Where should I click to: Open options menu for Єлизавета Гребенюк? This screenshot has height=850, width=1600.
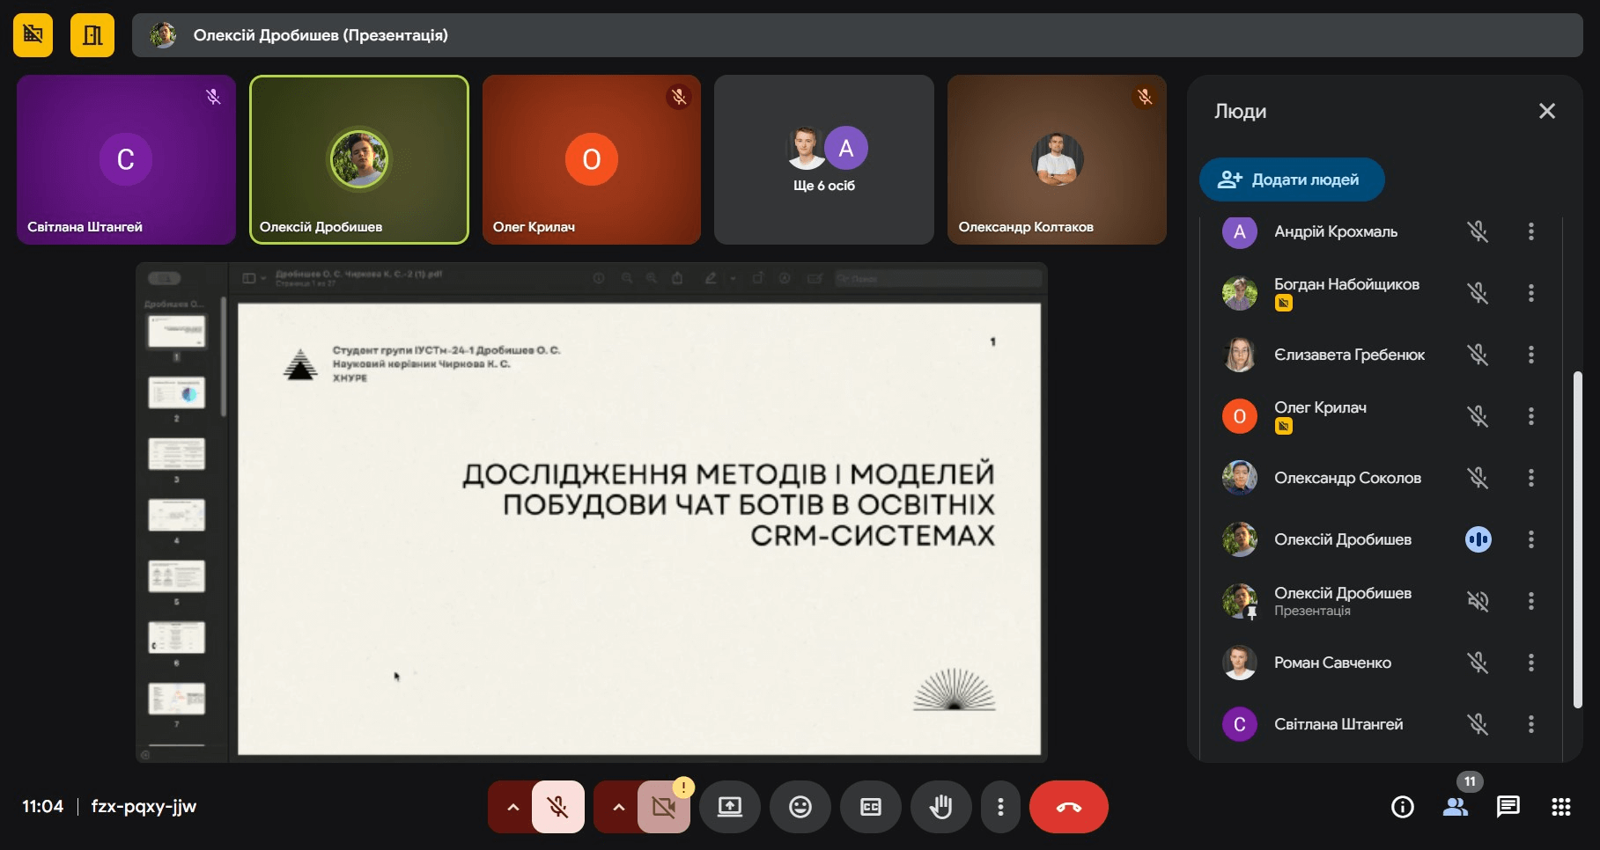[x=1530, y=355]
